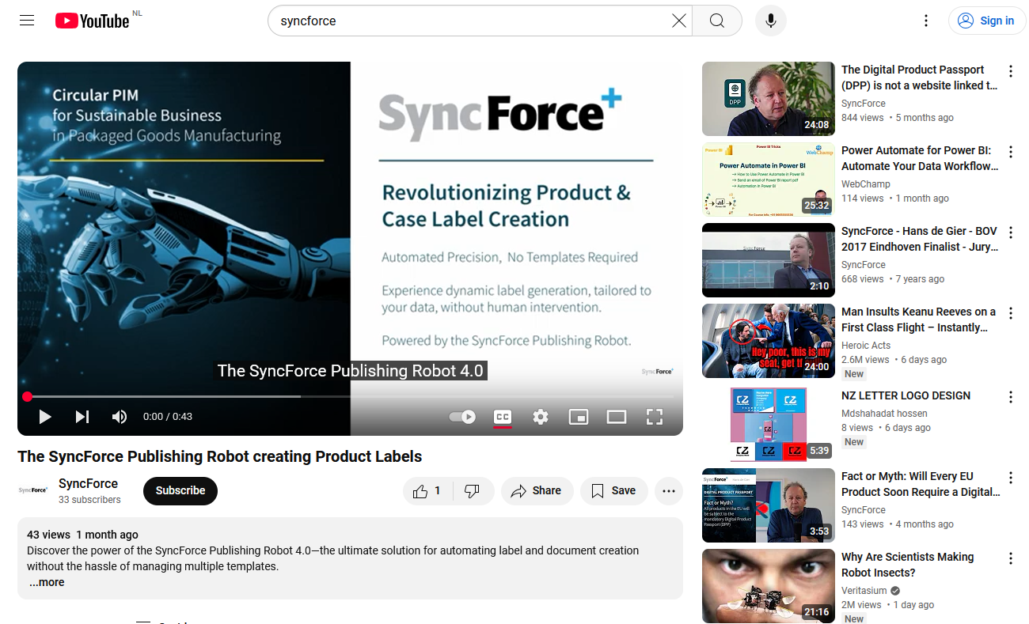Open the NZ LETTER LOGO DESIGN title

coord(906,395)
